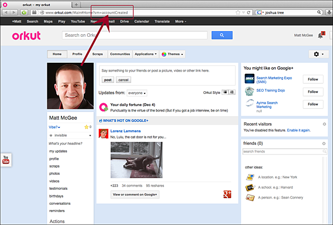Click Enable it again link

tap(298, 130)
